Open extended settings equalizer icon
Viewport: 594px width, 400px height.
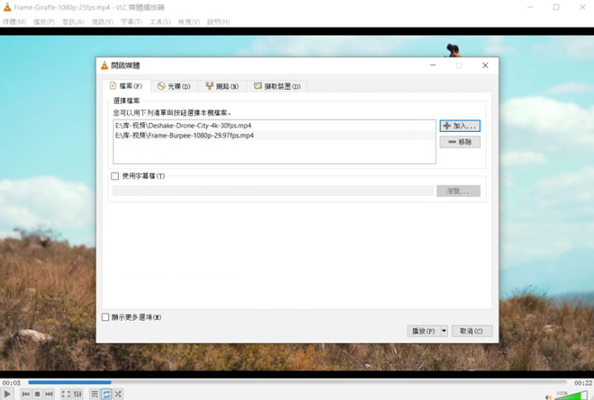tap(78, 394)
